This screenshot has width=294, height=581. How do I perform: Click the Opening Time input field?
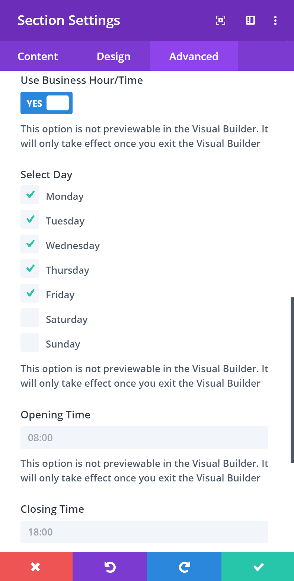click(x=144, y=437)
